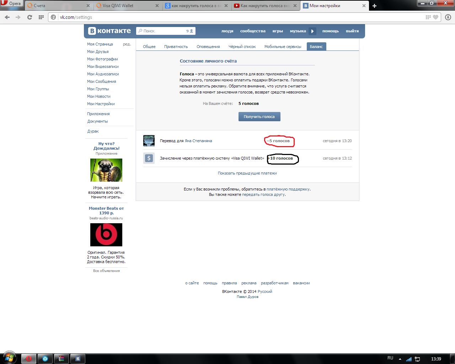Screen dimensions: 455x364
Task: Open the "Мобильные сервисы" settings tab
Action: (x=283, y=47)
